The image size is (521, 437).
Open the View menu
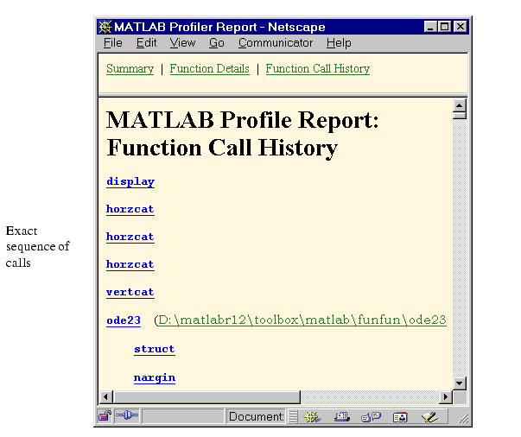coord(182,43)
